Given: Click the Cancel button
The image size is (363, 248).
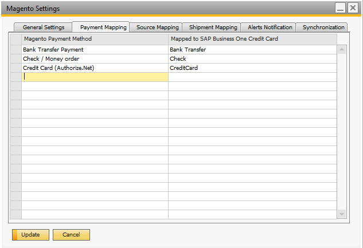Looking at the screenshot, I should tap(71, 235).
